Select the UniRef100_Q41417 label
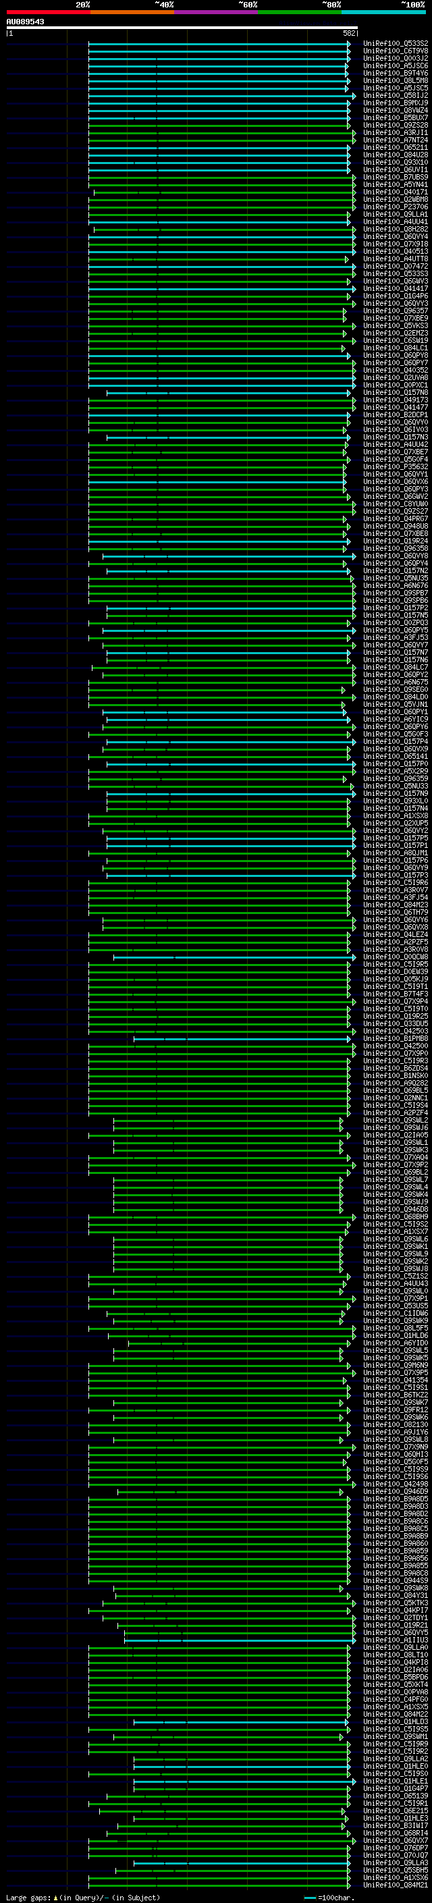Image resolution: width=432 pixels, height=1903 pixels. point(396,289)
